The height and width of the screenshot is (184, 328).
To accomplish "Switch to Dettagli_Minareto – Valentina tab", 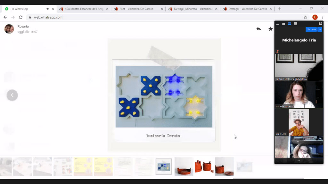I will 193,9.
